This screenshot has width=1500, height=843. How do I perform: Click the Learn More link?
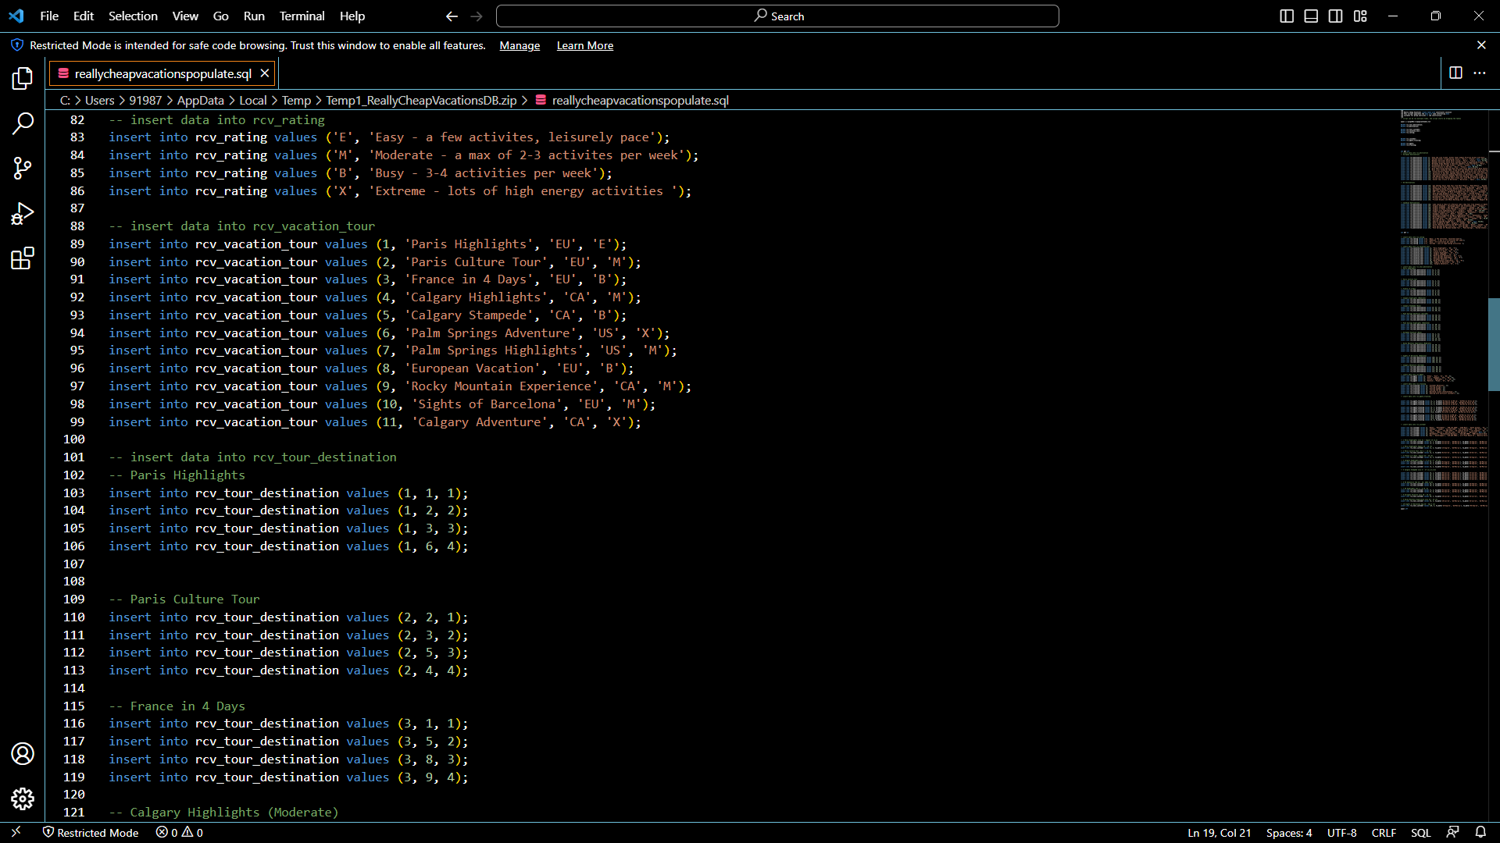pos(584,45)
